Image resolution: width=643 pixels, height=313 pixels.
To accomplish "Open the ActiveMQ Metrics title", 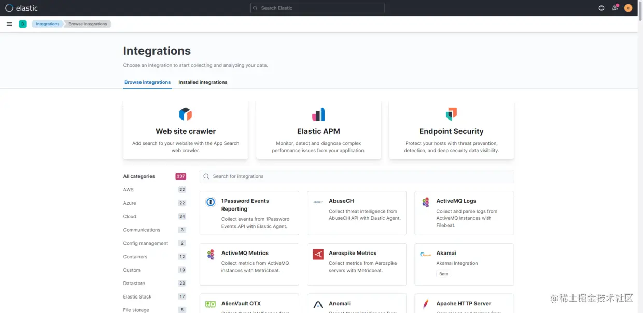I will pos(245,253).
